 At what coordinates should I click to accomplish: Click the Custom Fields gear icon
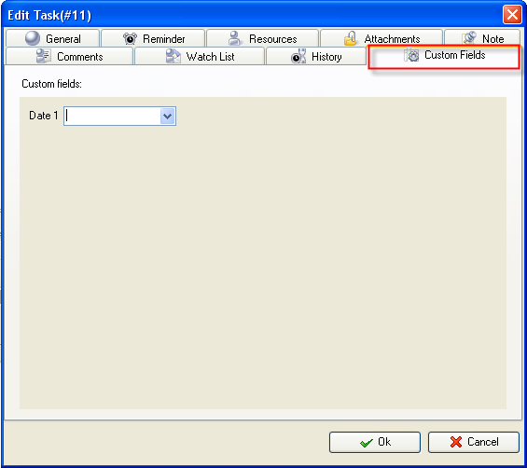[411, 55]
